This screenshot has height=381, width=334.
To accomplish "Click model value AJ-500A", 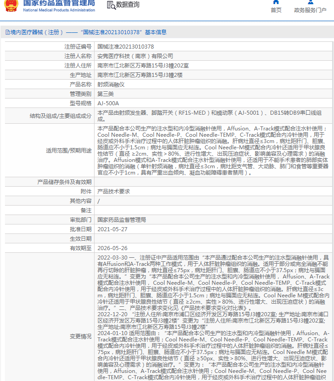I will [108, 103].
